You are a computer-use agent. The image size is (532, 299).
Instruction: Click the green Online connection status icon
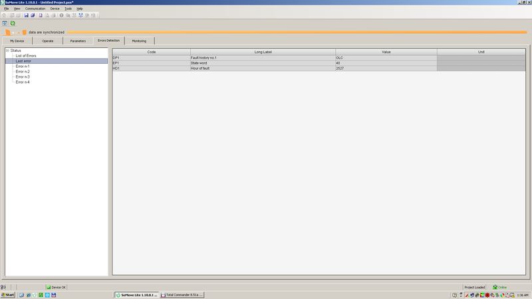pyautogui.click(x=495, y=287)
